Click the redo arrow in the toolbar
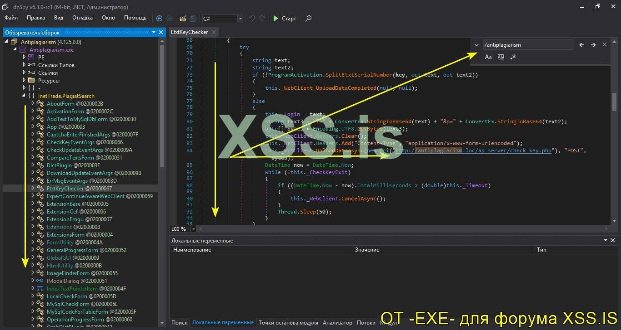 tap(262, 19)
